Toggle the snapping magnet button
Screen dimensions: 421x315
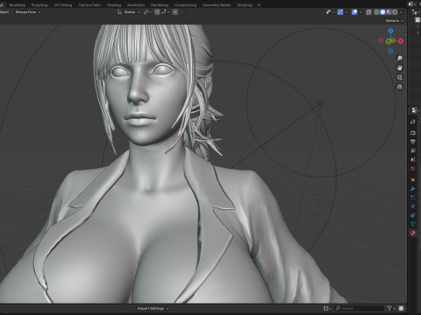coord(157,12)
